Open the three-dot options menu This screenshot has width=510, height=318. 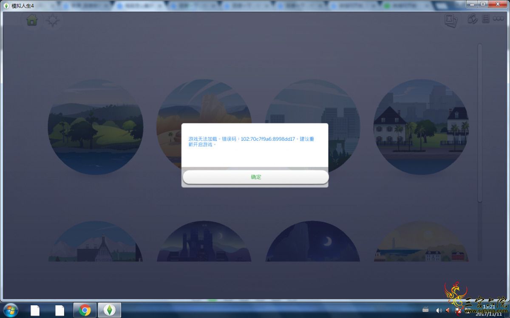[498, 19]
